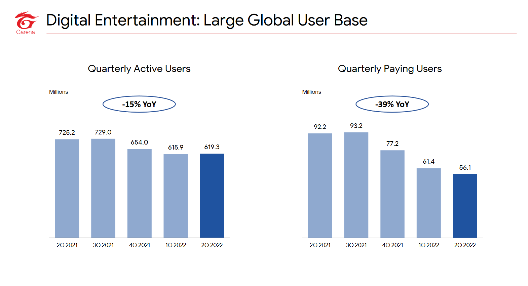The image size is (528, 286).
Task: Click the 725.2 value label
Action: (67, 132)
